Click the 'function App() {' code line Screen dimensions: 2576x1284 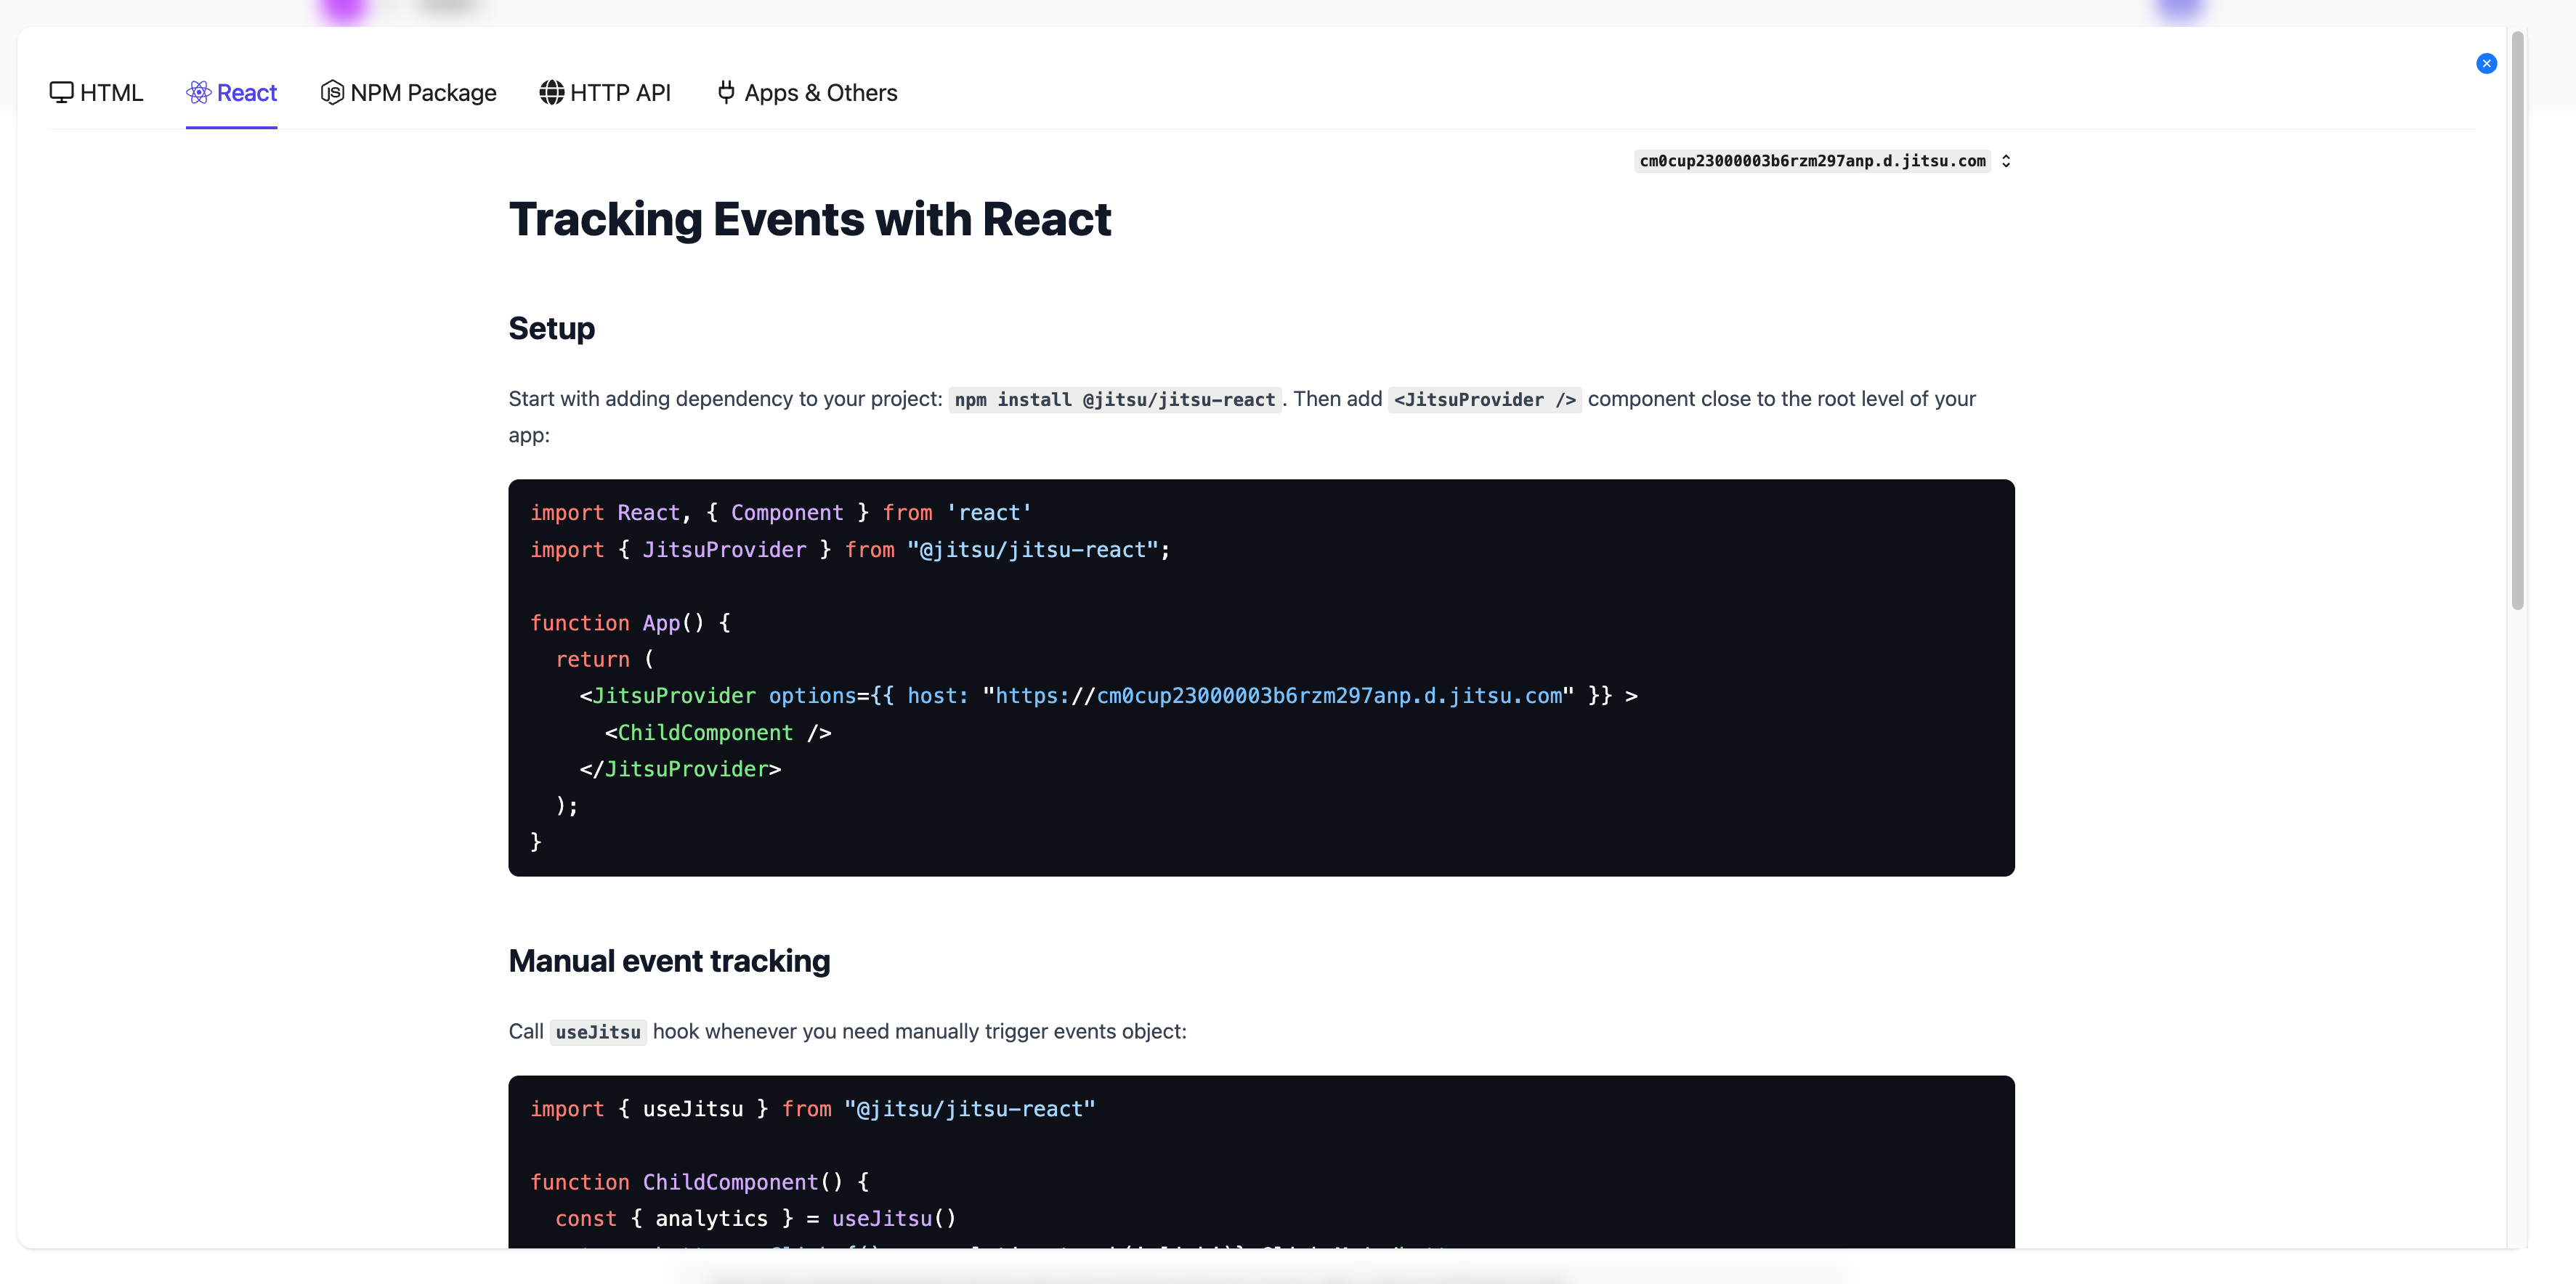630,623
